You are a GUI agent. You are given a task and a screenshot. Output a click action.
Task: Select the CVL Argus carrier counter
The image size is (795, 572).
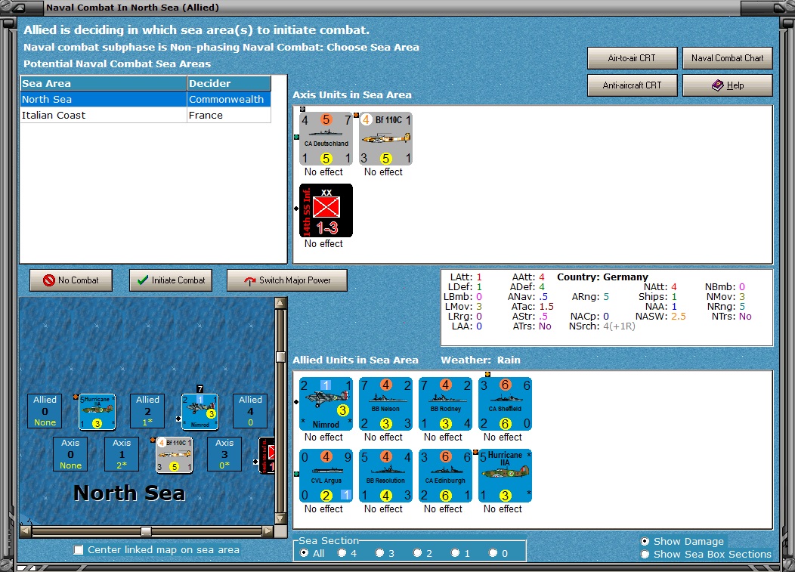click(326, 475)
